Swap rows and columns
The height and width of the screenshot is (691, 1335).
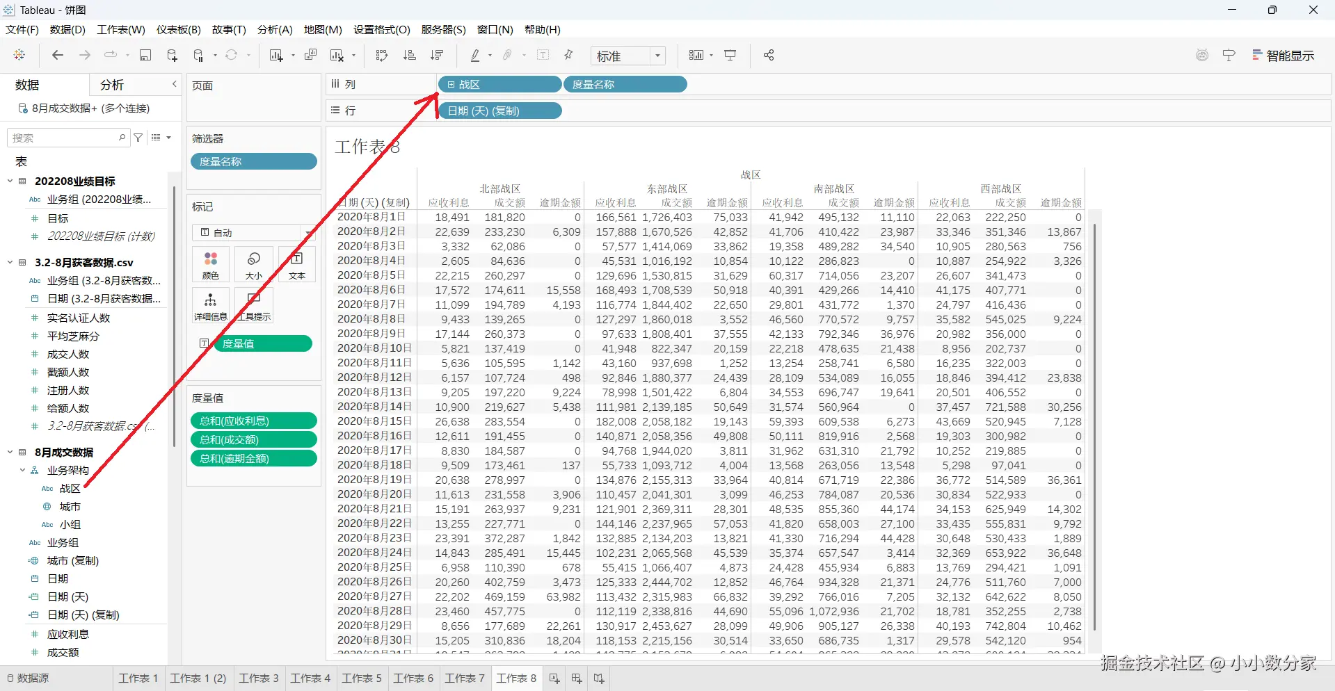(x=382, y=55)
